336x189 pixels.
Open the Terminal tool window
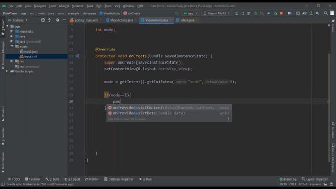33,179
